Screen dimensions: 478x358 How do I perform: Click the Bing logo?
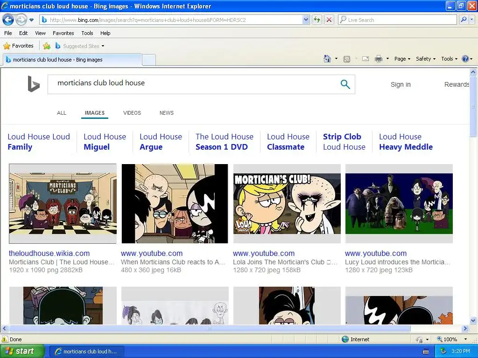coord(34,84)
